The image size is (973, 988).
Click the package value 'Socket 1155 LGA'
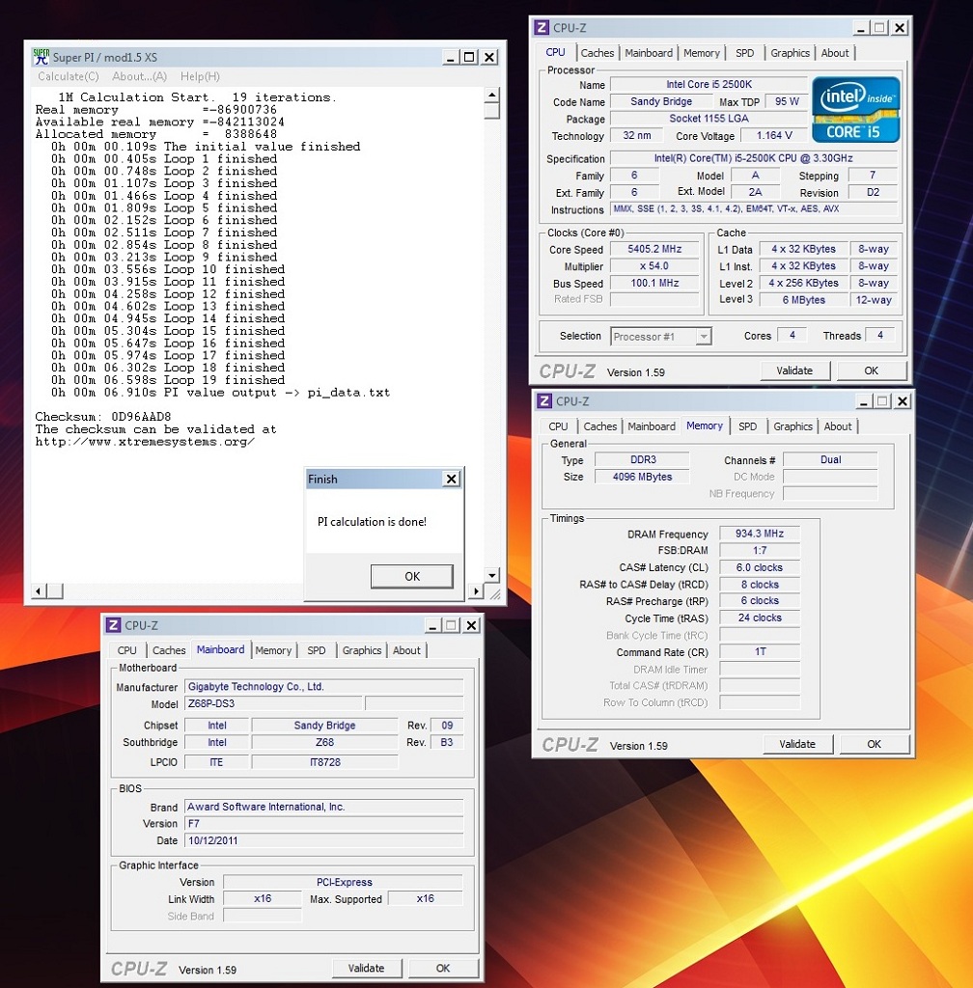tap(709, 119)
